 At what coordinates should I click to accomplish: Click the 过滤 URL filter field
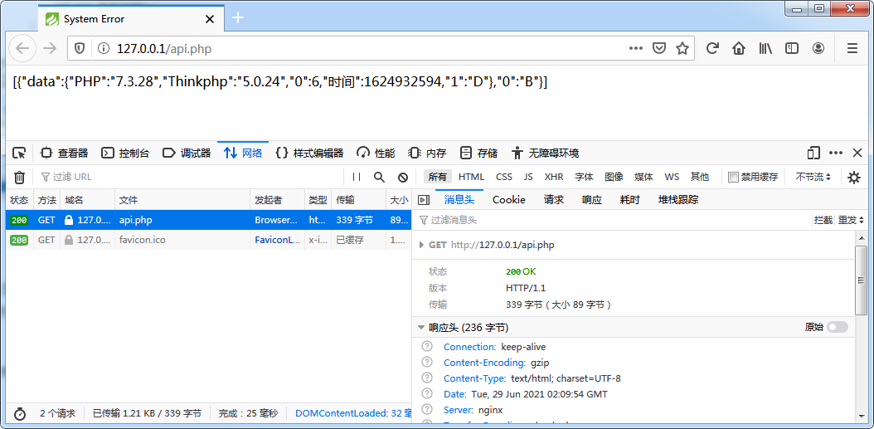point(190,177)
